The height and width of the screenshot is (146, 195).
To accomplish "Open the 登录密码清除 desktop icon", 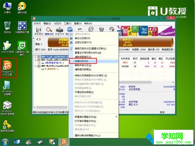I will [x=7, y=125].
